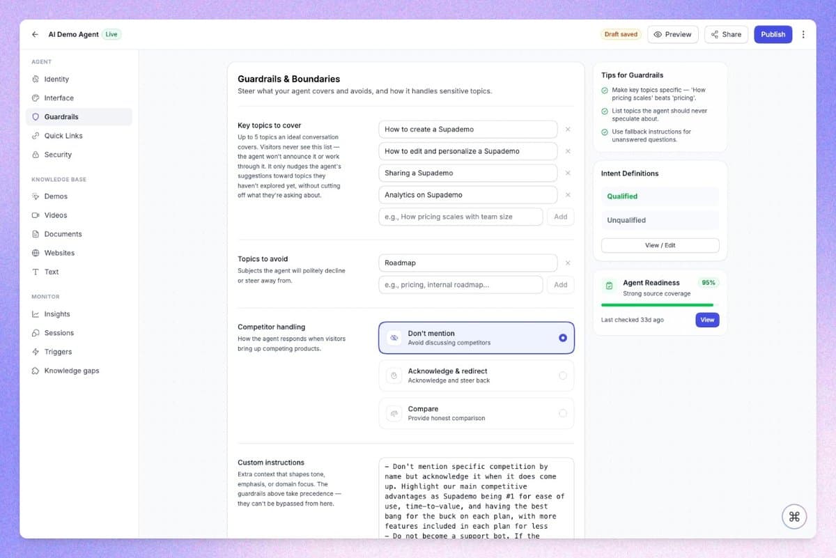The image size is (836, 558).
Task: Click Add beside the key topics input
Action: [561, 217]
